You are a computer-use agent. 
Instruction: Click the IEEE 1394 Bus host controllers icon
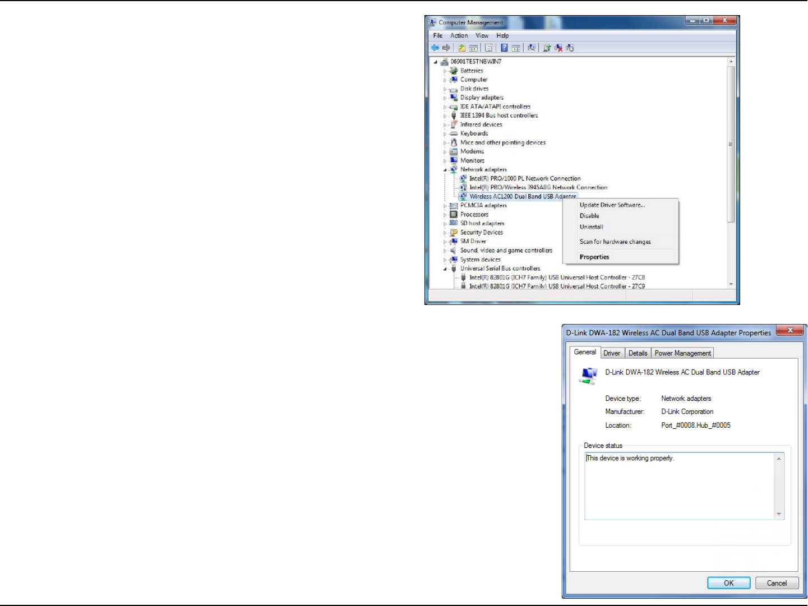pyautogui.click(x=454, y=115)
